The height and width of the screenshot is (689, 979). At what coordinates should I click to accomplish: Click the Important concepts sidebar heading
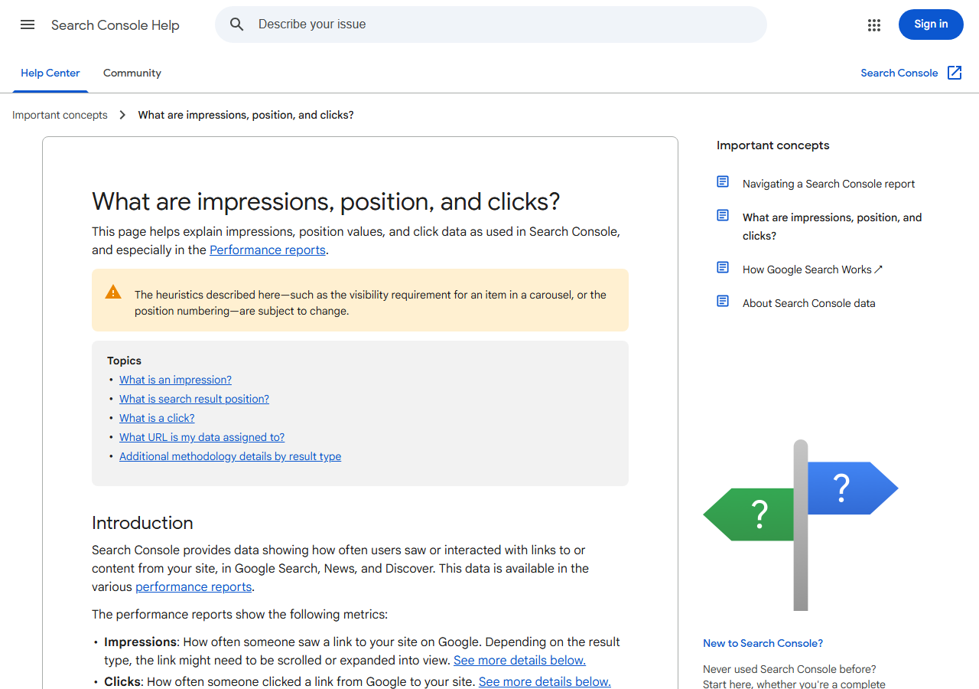pyautogui.click(x=772, y=145)
